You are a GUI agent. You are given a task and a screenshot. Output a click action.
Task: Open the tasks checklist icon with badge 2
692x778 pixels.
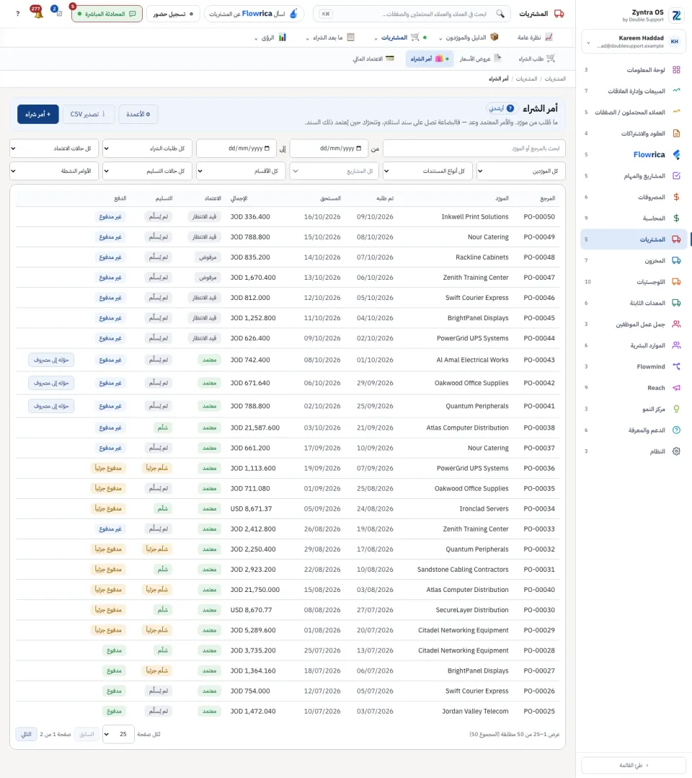pos(58,12)
